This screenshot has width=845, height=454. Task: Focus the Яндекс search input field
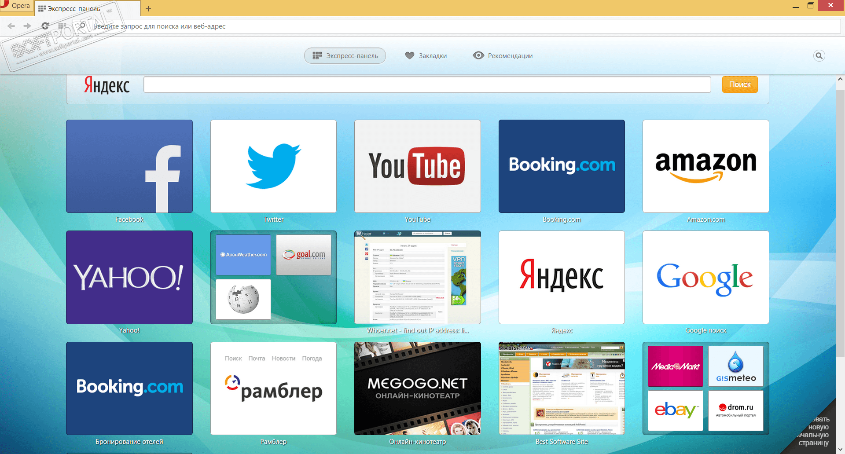(427, 84)
